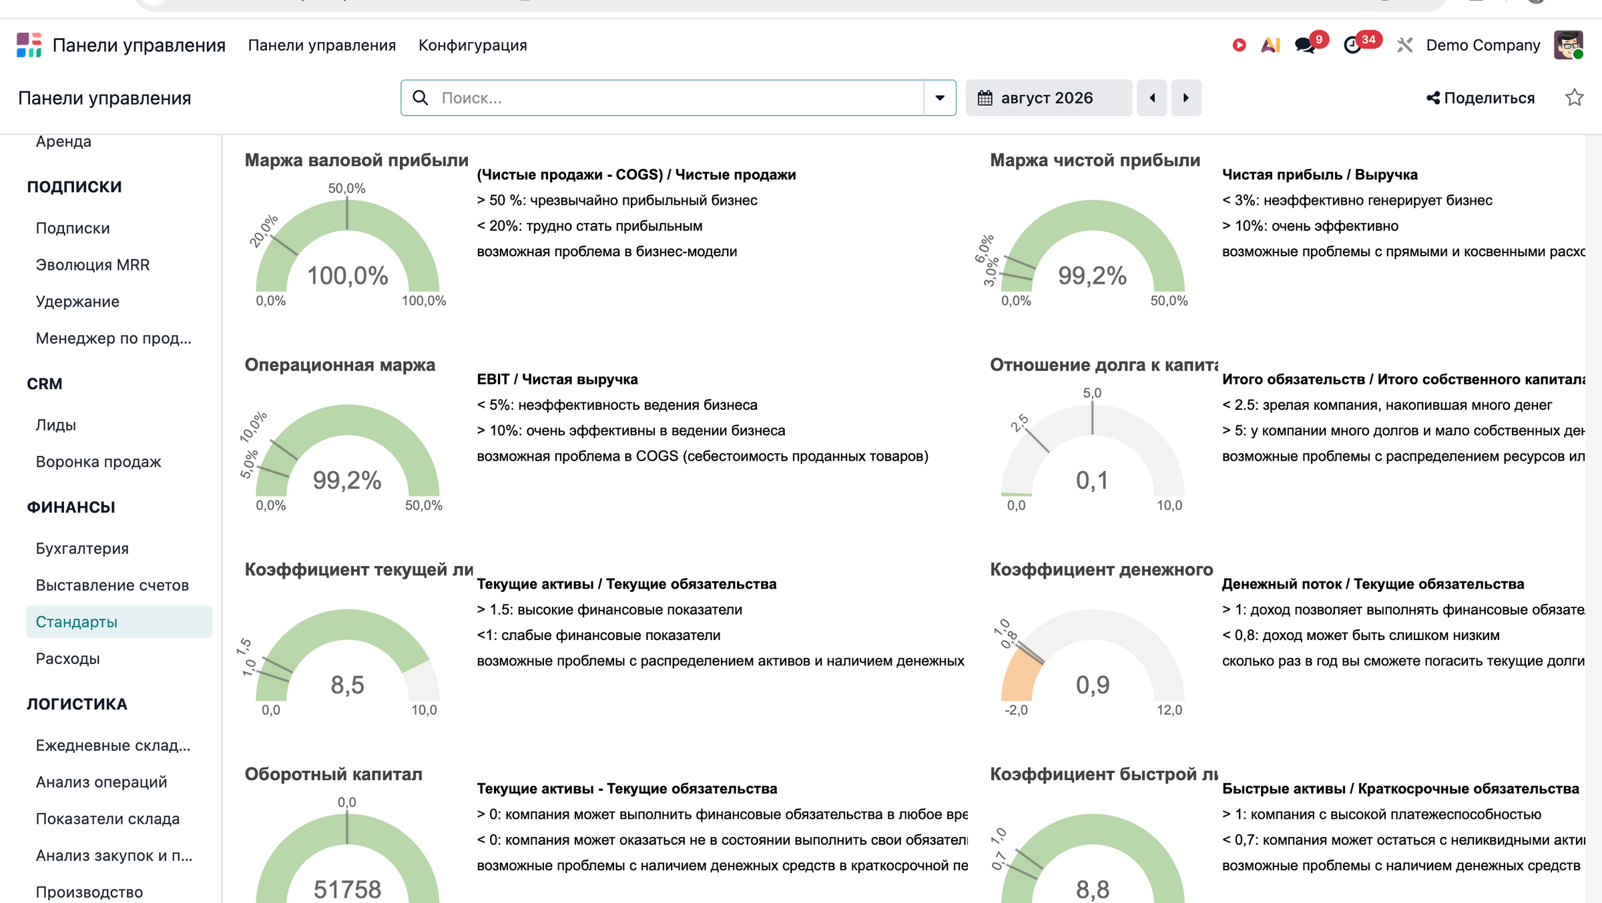Open Аренда dashboard in sidebar
1602x903 pixels.
point(63,141)
